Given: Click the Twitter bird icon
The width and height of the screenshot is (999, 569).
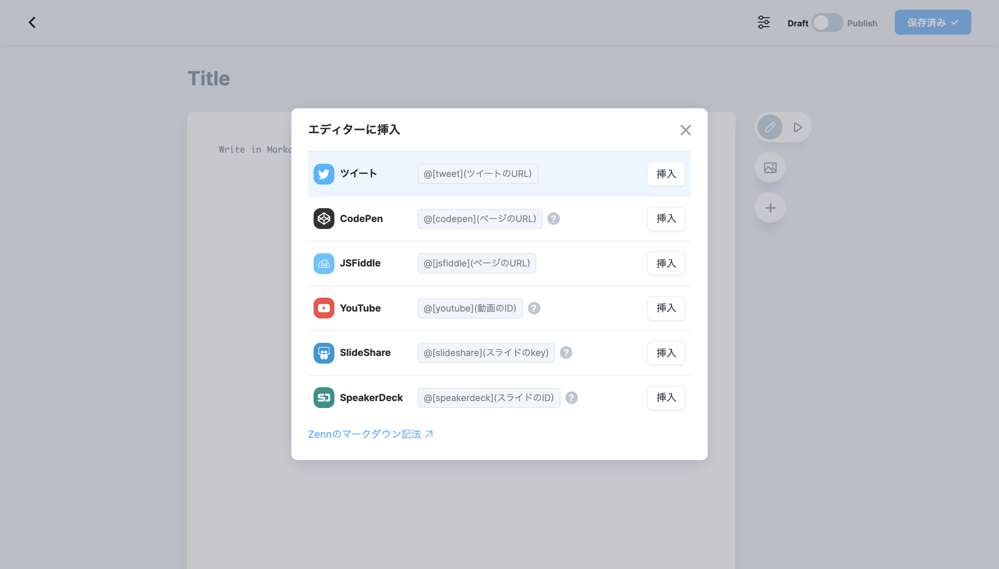Looking at the screenshot, I should (x=324, y=174).
